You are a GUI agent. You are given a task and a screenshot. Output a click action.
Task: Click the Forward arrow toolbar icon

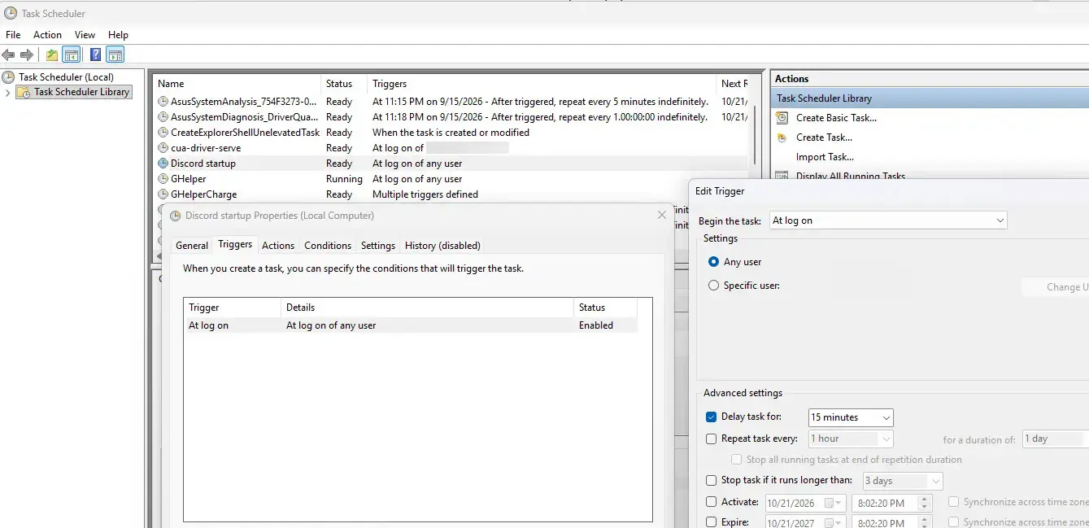pos(27,55)
